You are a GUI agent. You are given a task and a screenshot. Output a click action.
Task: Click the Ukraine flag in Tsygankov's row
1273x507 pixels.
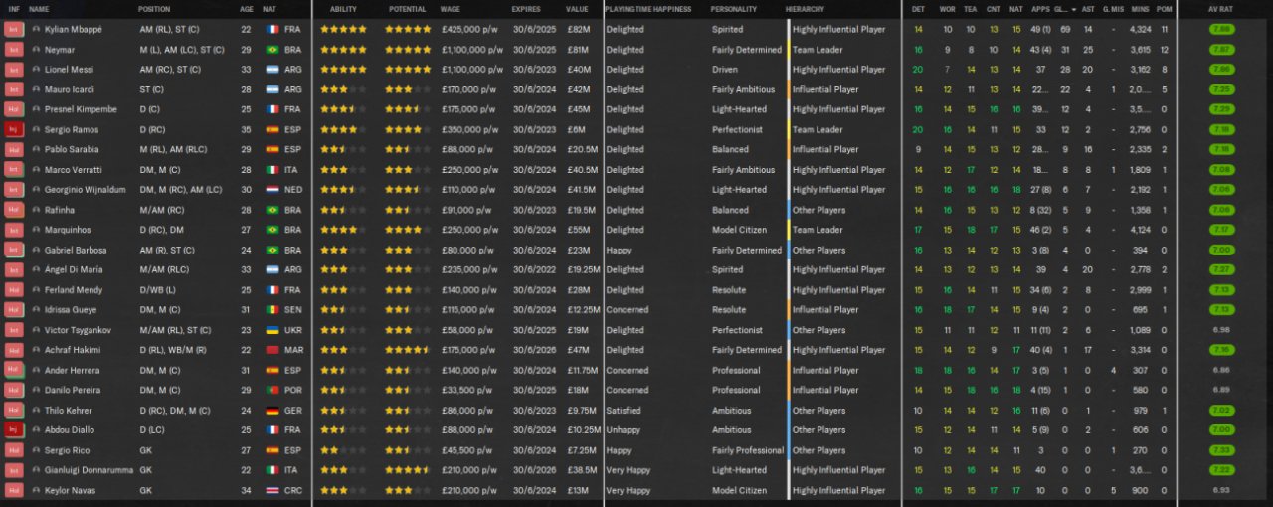coord(273,330)
